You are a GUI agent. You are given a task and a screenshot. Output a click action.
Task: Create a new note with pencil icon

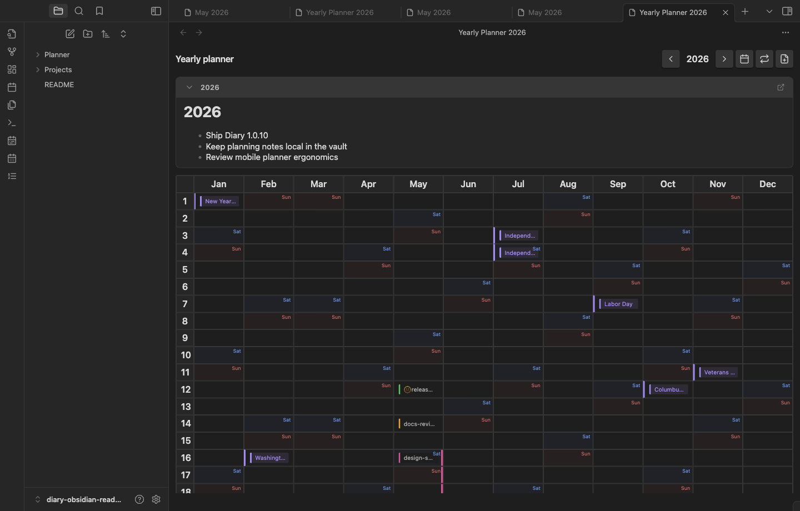pos(70,34)
